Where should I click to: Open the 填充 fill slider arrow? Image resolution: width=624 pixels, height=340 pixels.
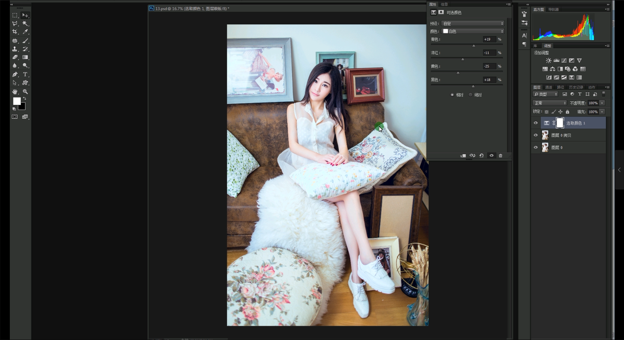(x=602, y=112)
